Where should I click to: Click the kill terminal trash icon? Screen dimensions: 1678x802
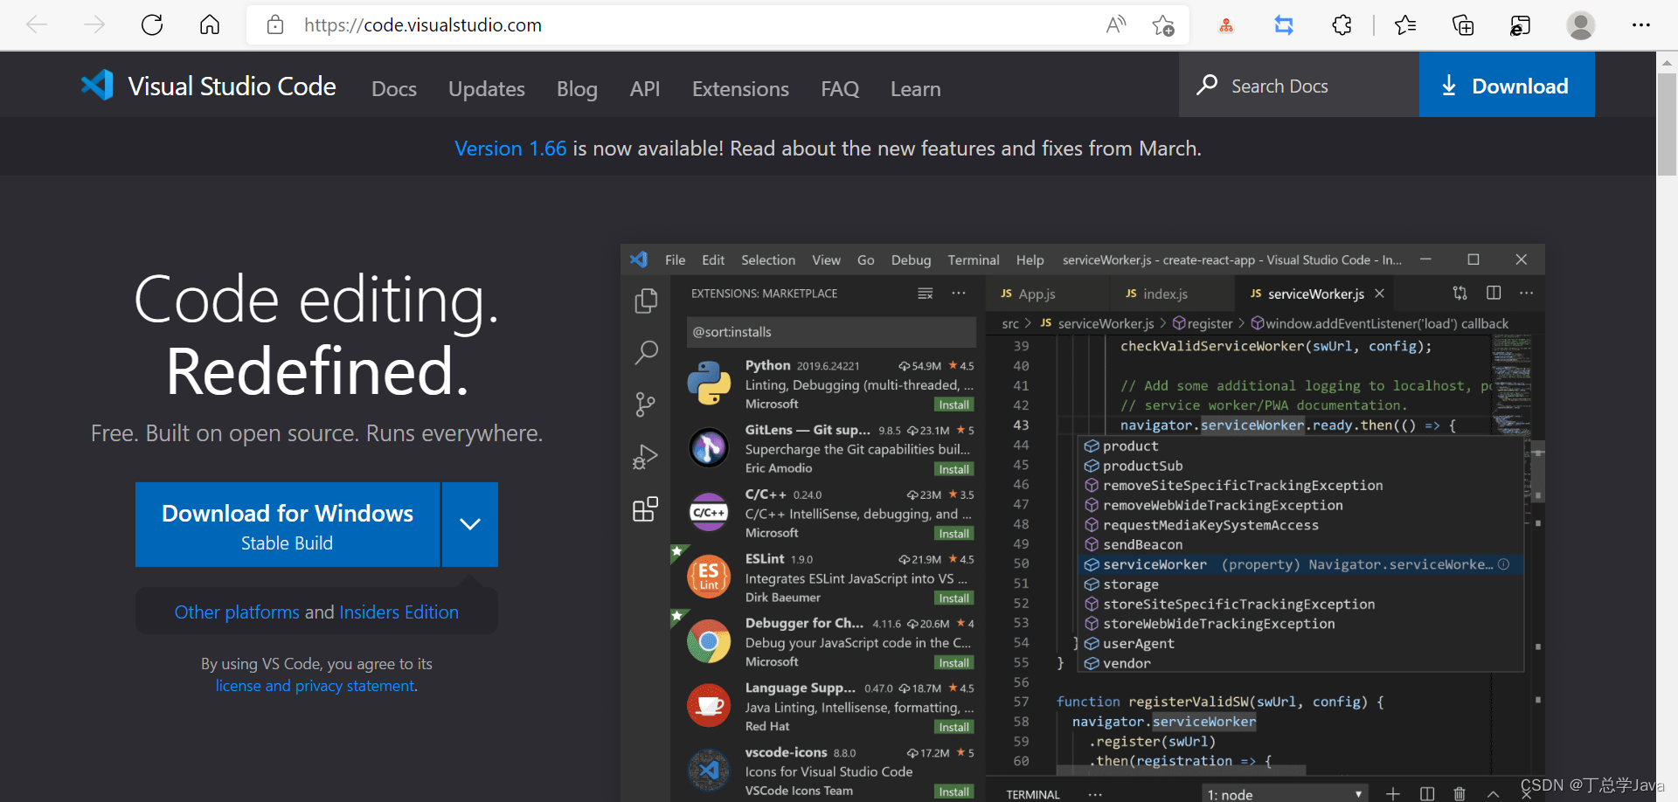point(1459,793)
